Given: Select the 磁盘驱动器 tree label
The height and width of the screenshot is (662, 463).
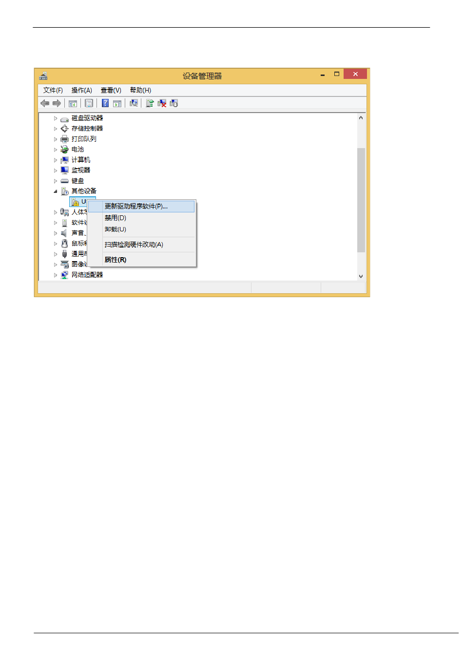Looking at the screenshot, I should [87, 118].
